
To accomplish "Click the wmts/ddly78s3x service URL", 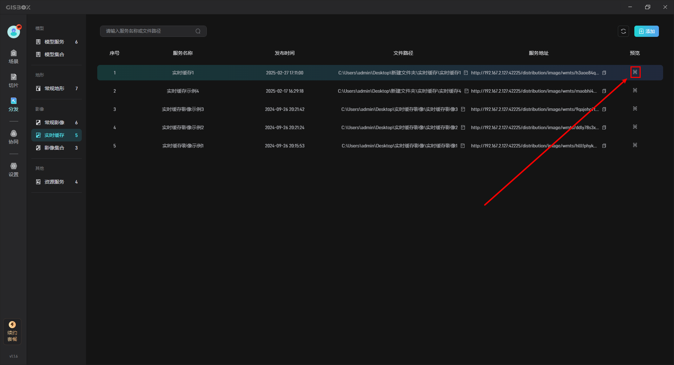I will click(x=535, y=127).
